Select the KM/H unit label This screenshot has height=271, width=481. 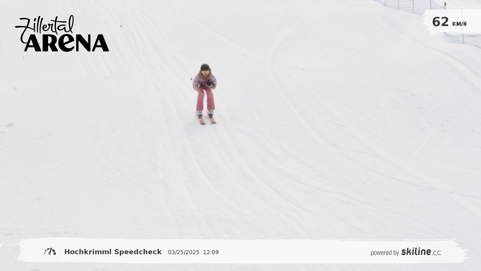click(x=459, y=24)
